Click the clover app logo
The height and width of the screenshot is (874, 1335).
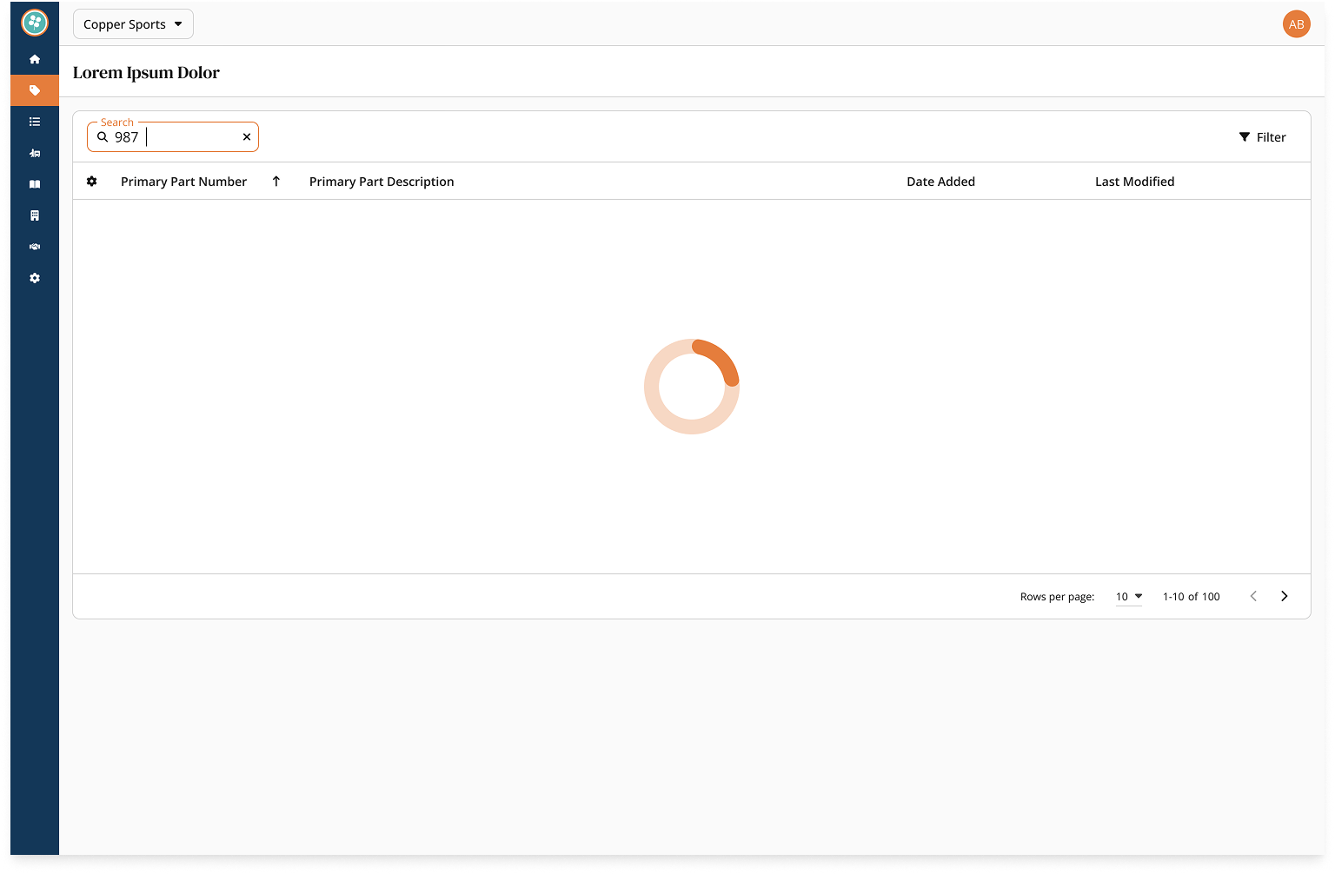pyautogui.click(x=35, y=23)
